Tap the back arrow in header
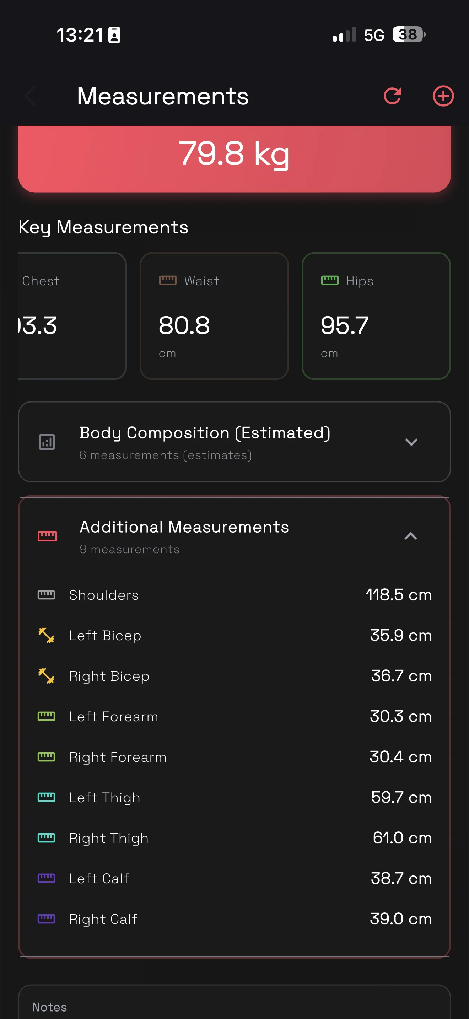 [x=31, y=96]
